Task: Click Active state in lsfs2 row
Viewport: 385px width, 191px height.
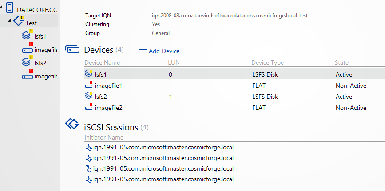Action: pos(344,97)
